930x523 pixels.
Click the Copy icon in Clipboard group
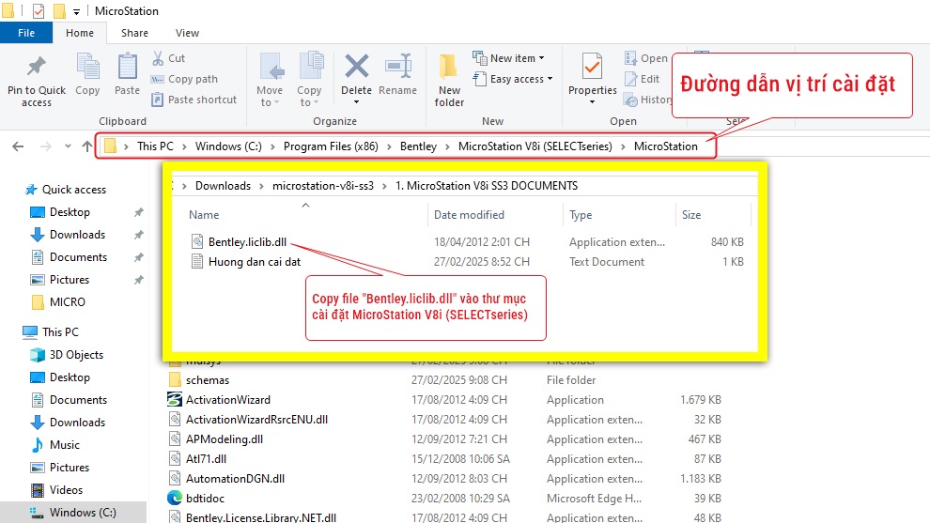(87, 67)
